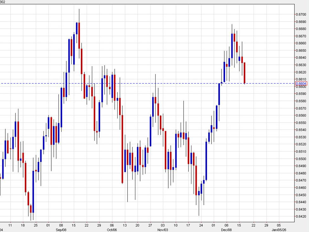Click the 0.6650 price axis label

pyautogui.click(x=300, y=51)
